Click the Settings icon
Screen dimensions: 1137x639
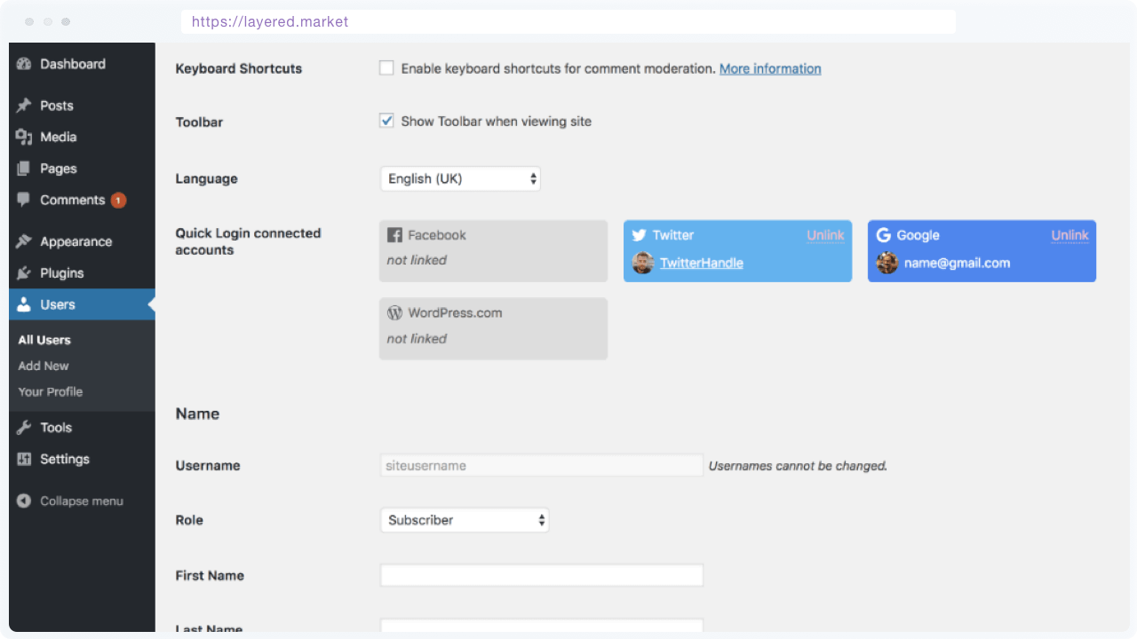click(23, 459)
